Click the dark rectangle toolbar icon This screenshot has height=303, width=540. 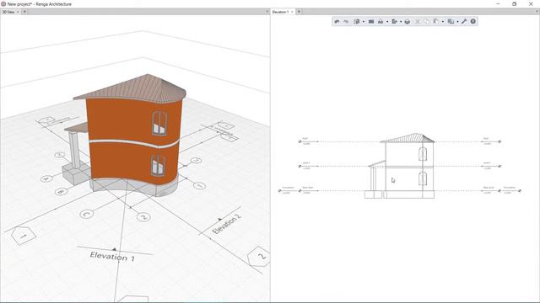pyautogui.click(x=371, y=22)
